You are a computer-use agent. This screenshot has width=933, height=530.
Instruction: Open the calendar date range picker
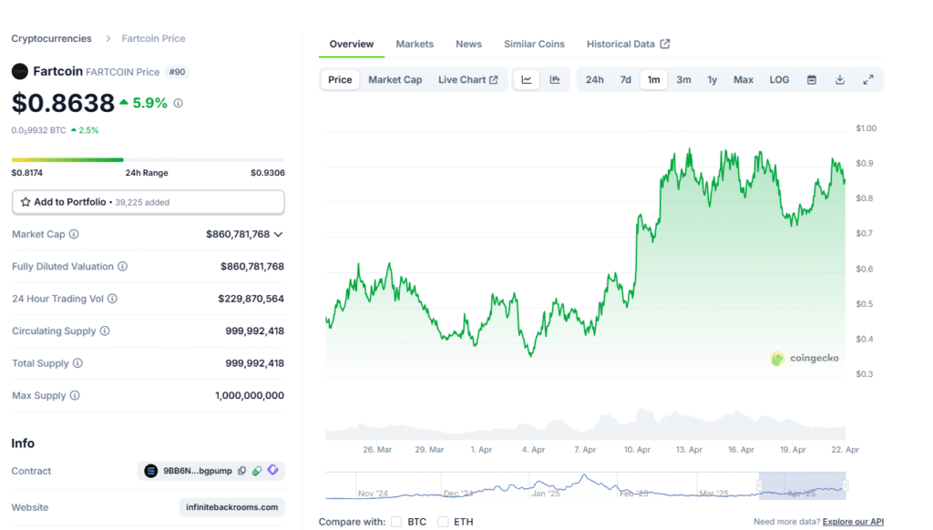click(812, 80)
